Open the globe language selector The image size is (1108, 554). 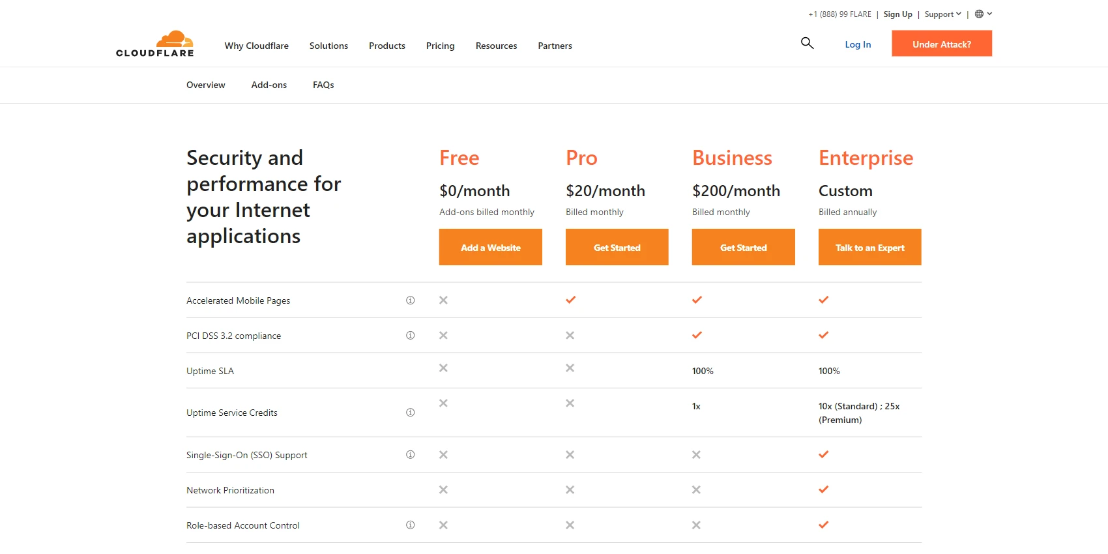coord(983,14)
